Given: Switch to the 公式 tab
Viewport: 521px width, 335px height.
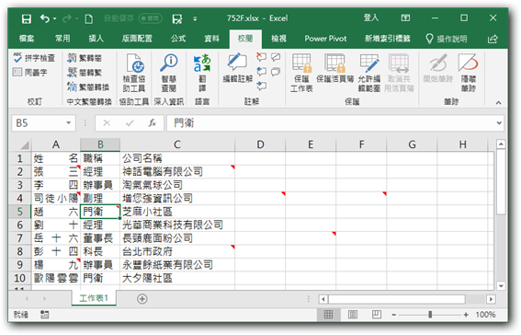Looking at the screenshot, I should [178, 39].
